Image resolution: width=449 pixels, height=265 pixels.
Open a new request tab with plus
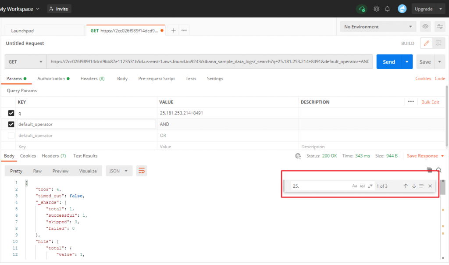point(173,30)
